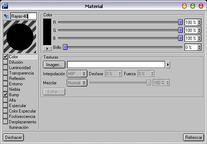Click the material name field Rayas-40
The height and width of the screenshot is (144, 207).
pos(23,16)
